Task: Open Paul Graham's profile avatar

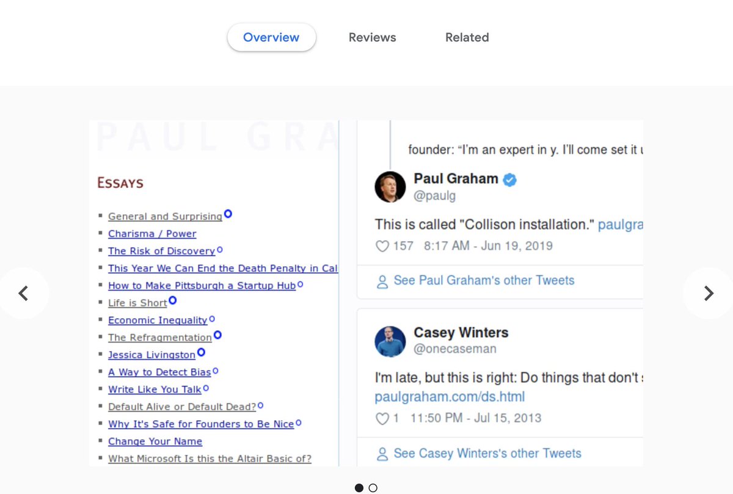Action: tap(390, 187)
